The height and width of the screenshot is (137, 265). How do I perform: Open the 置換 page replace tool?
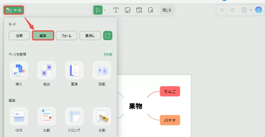[74, 74]
